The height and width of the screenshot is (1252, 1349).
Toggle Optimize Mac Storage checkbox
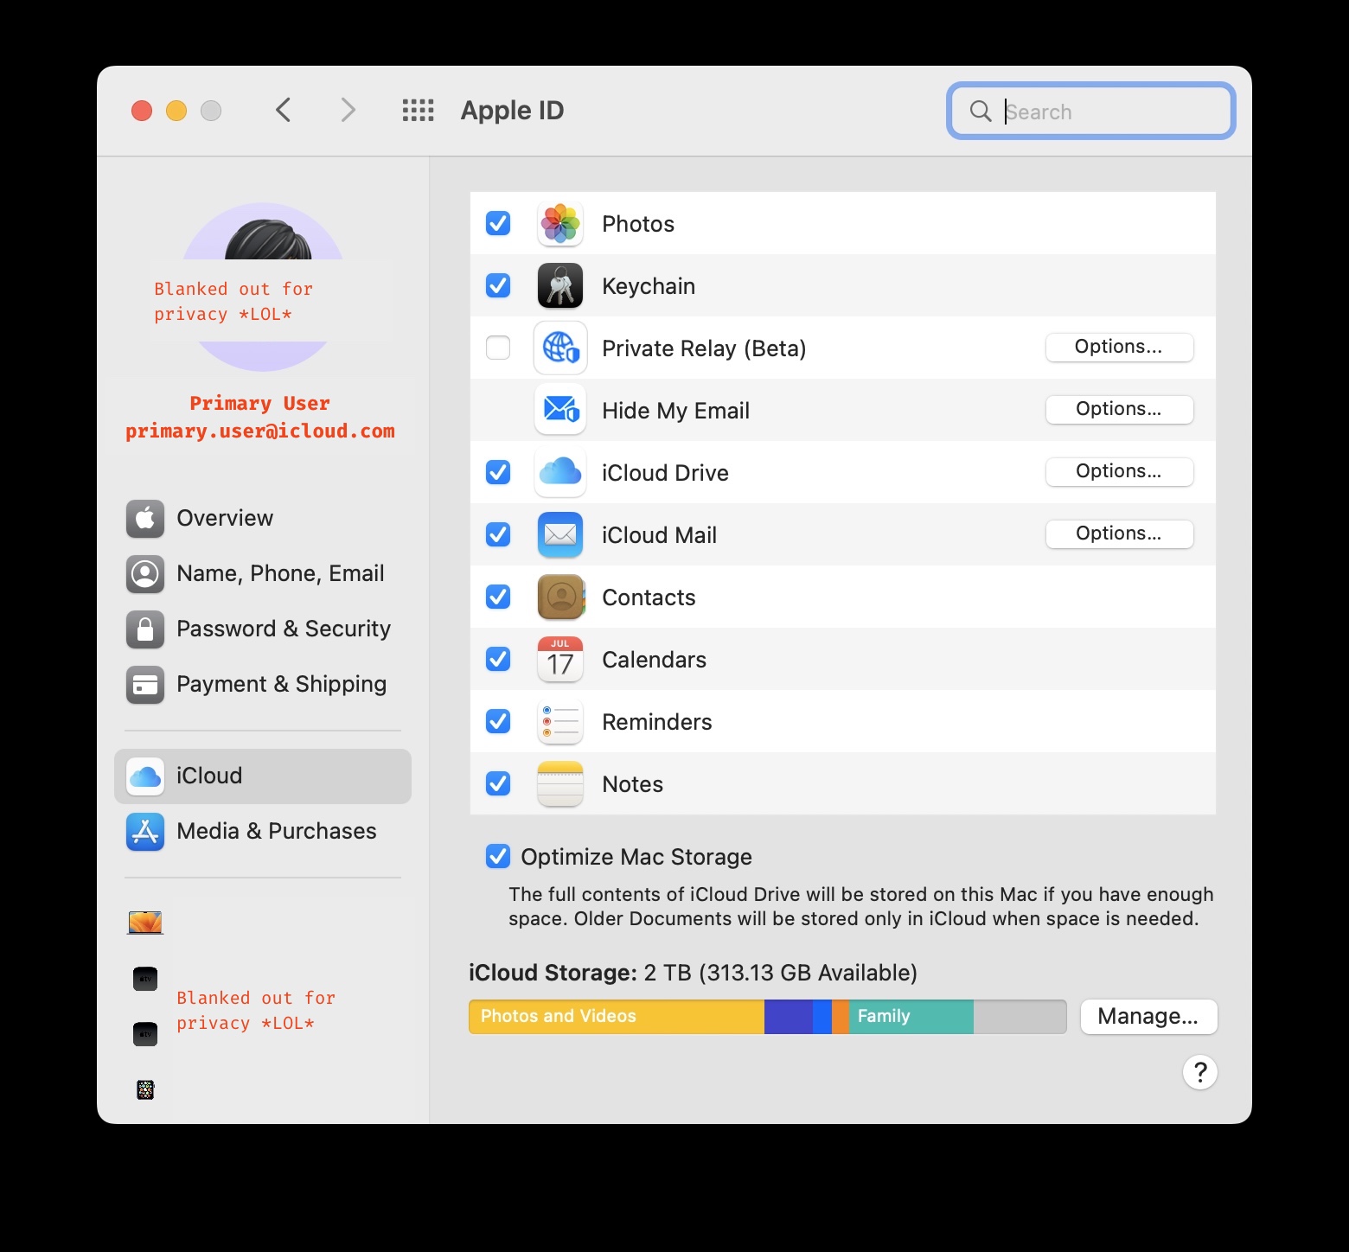(498, 856)
